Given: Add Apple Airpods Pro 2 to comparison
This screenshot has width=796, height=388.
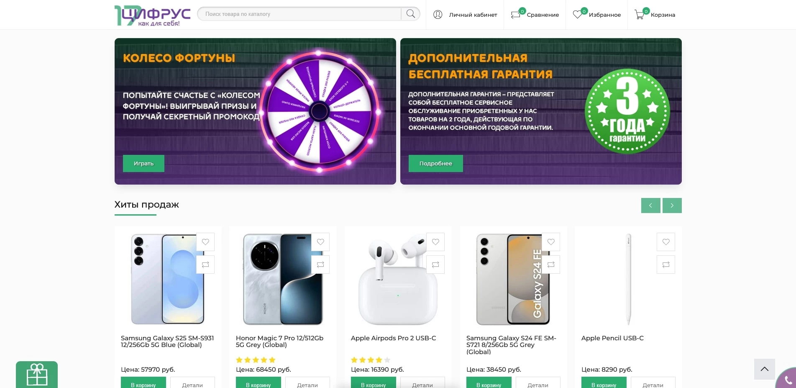Looking at the screenshot, I should click(435, 265).
